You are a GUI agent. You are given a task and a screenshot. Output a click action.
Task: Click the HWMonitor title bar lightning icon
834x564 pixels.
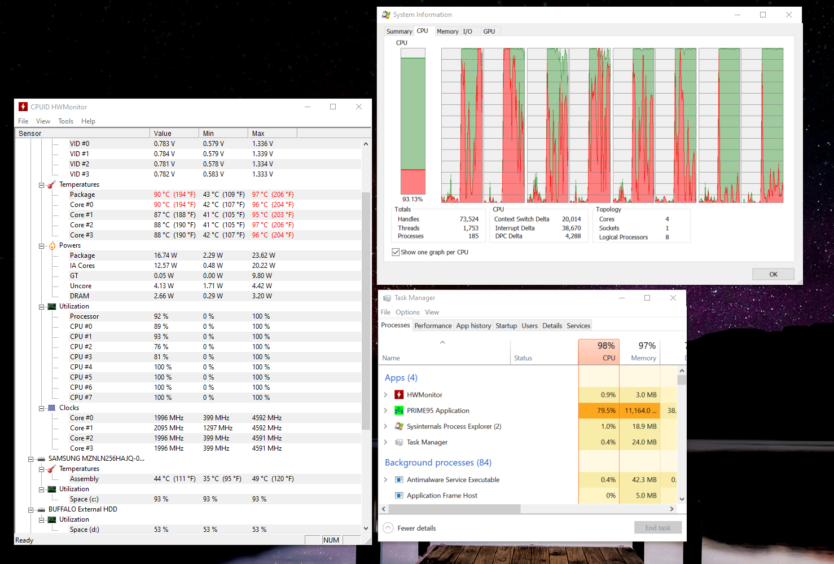(x=23, y=107)
